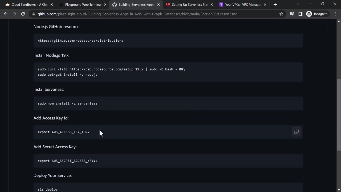
Task: Click the address bar URL
Action: pyautogui.click(x=137, y=14)
